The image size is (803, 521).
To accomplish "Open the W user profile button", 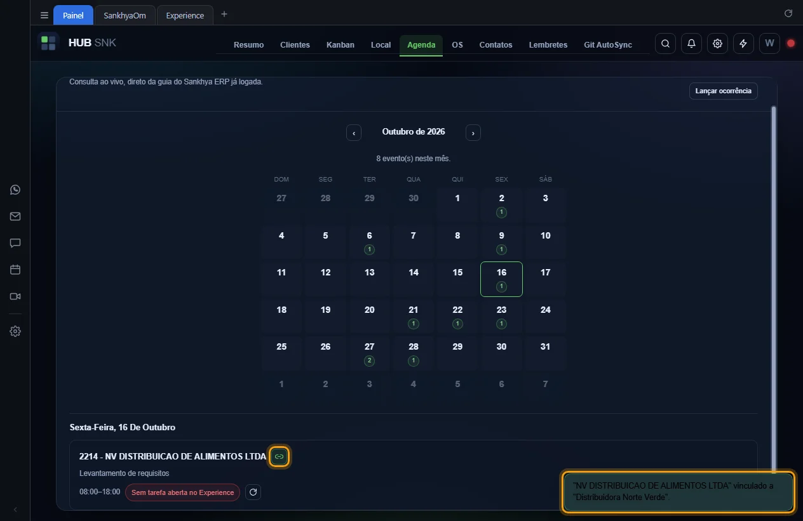I will [x=769, y=44].
